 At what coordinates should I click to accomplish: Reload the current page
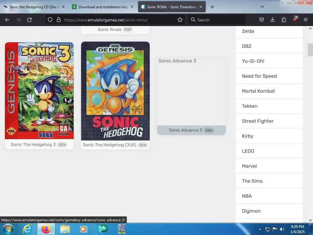[x=29, y=20]
